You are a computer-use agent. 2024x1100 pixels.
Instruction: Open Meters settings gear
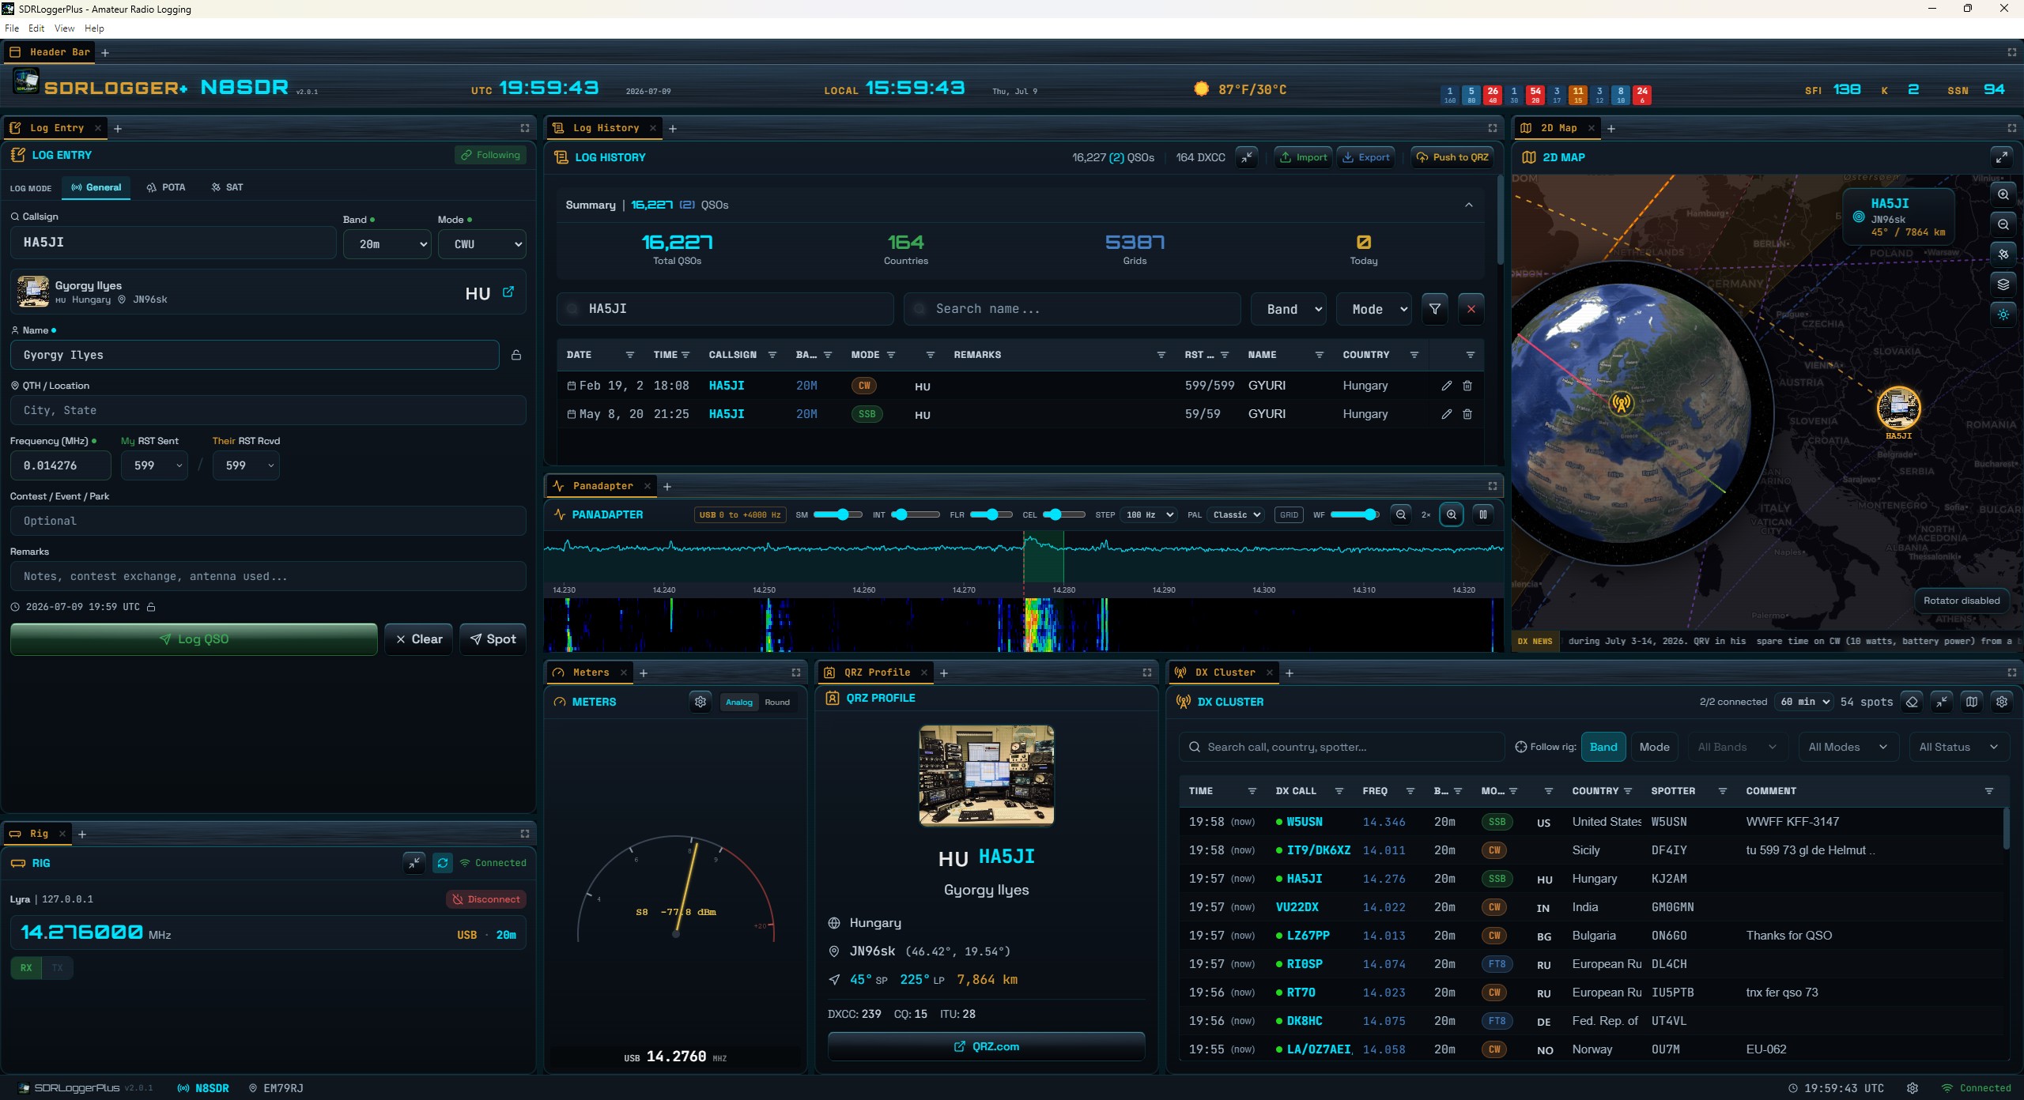(700, 702)
